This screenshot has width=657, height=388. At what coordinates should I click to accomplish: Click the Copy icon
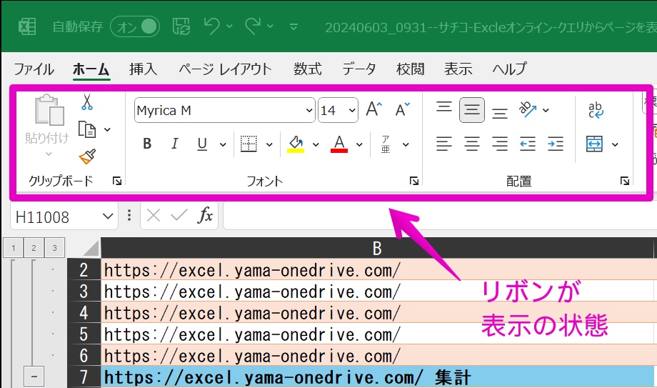coord(87,129)
